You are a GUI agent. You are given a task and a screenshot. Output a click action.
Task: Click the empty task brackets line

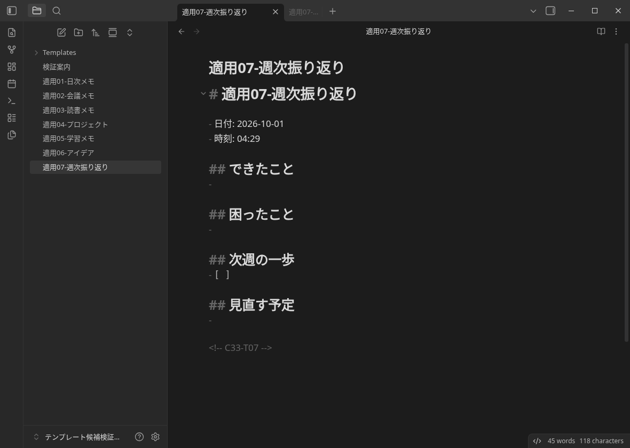[219, 275]
